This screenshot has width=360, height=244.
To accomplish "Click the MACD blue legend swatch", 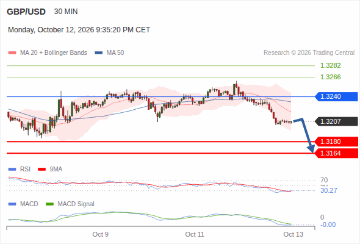I will click(x=12, y=204).
